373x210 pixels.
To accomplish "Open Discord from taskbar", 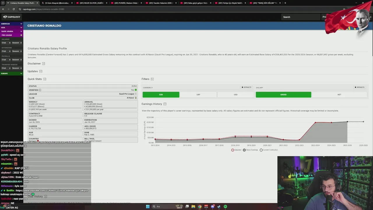I will coord(212,206).
